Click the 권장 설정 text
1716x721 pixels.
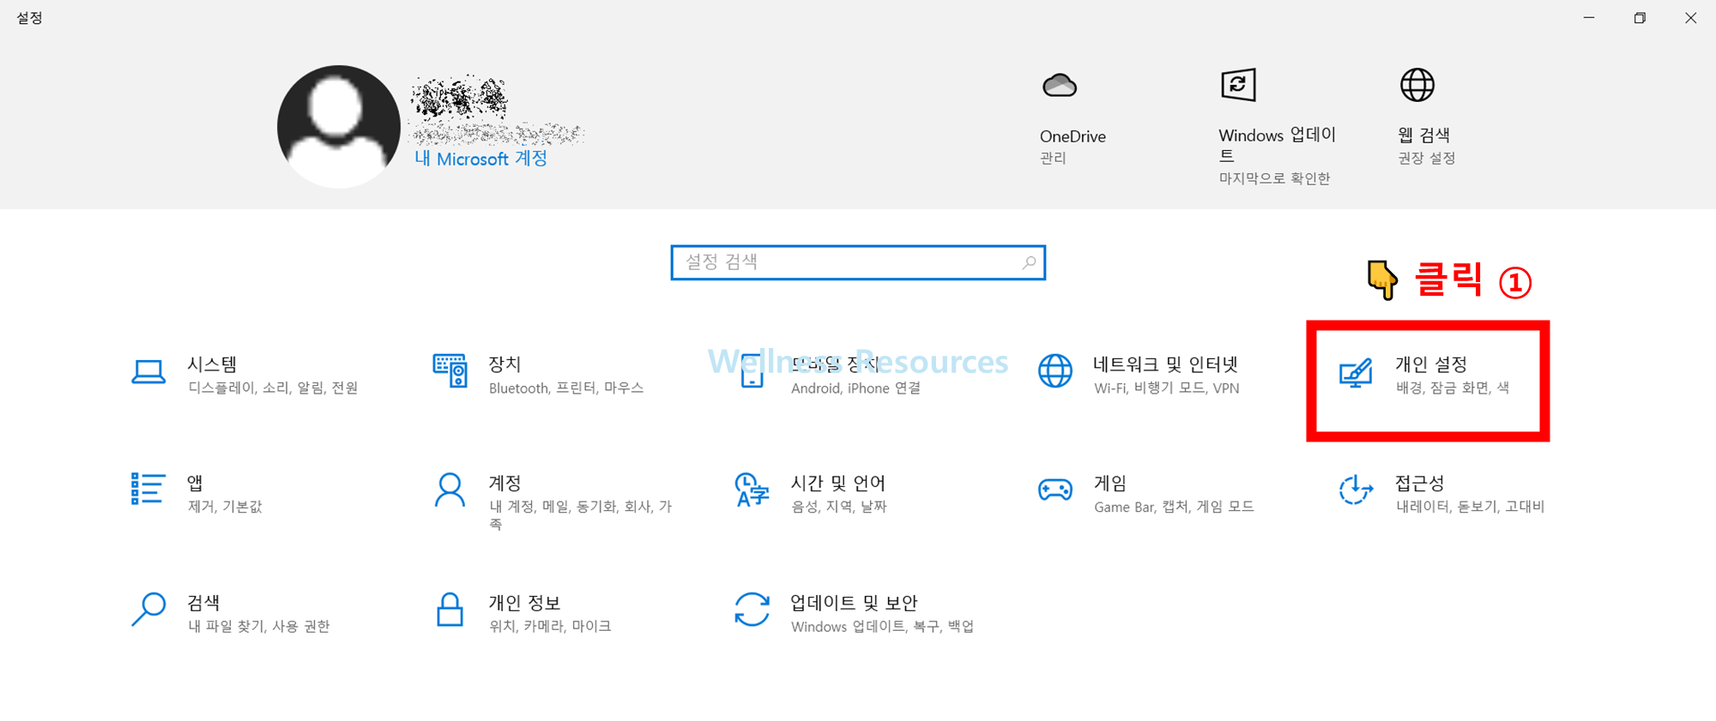click(1427, 159)
